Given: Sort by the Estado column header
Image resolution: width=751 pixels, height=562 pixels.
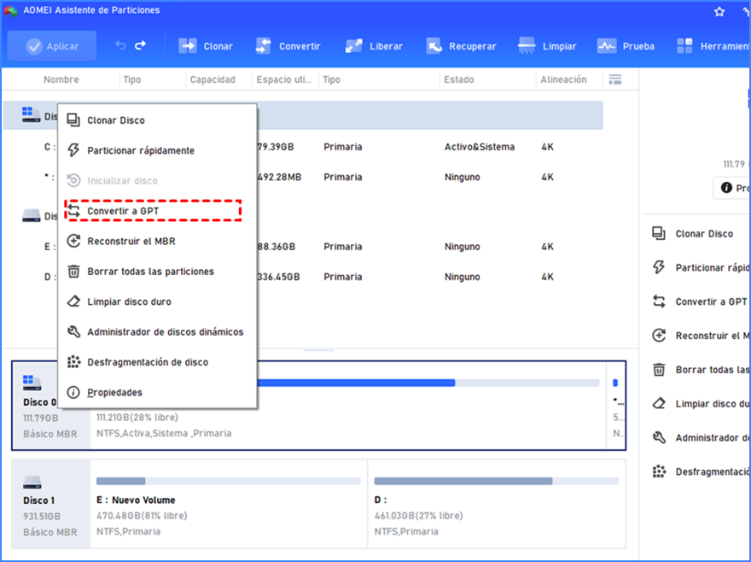Looking at the screenshot, I should pyautogui.click(x=459, y=79).
